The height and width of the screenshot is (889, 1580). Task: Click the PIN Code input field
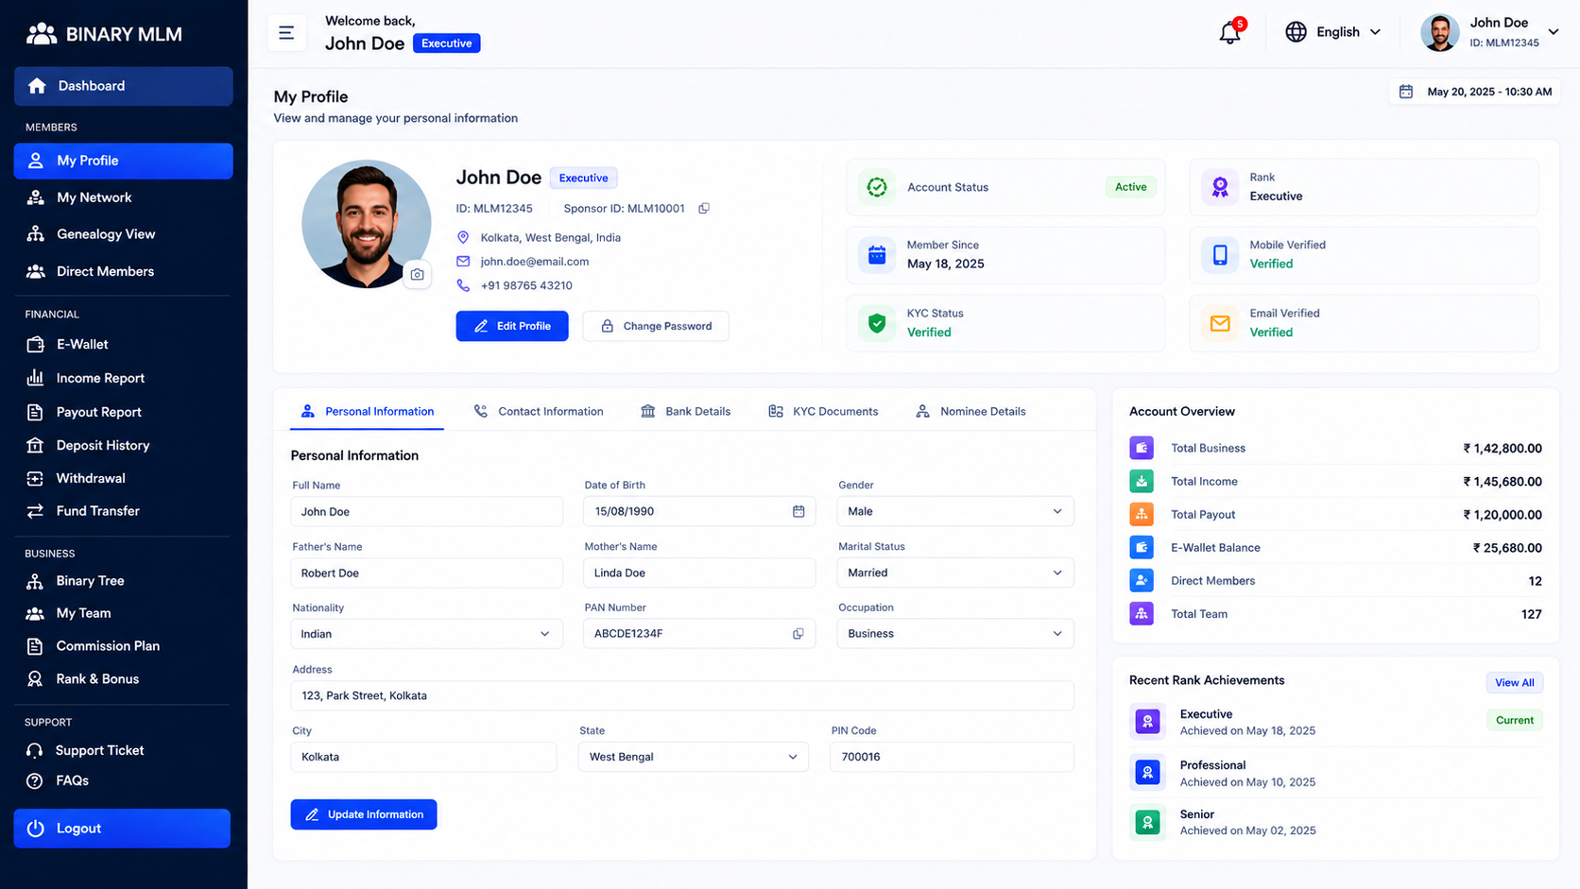952,757
